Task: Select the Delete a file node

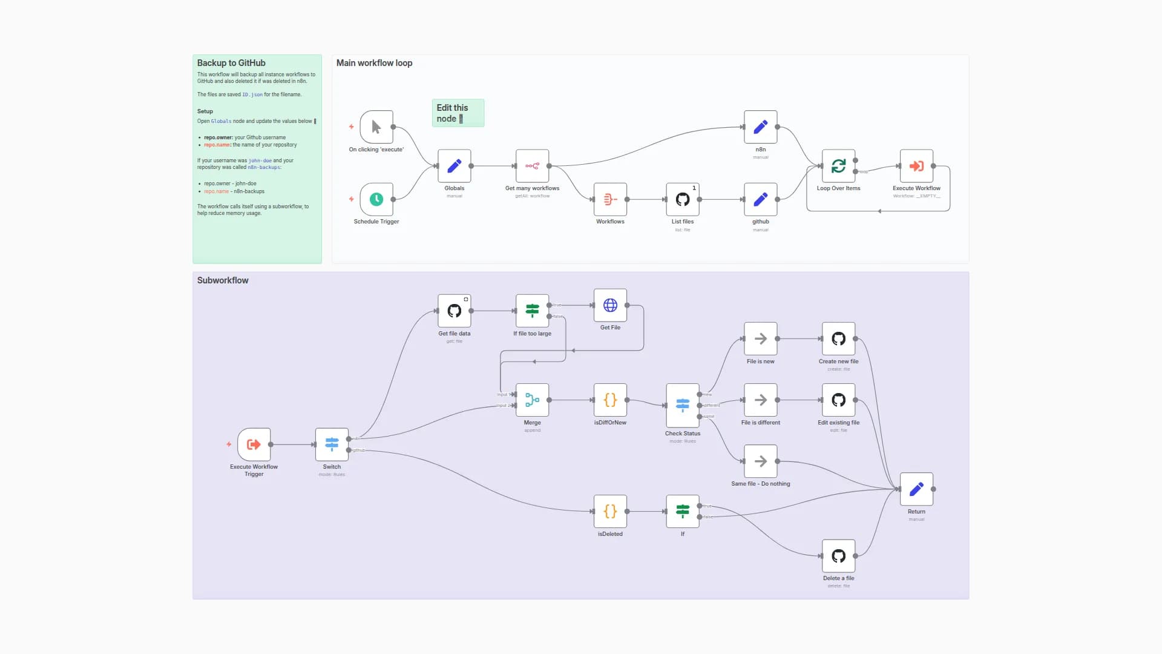Action: [838, 556]
